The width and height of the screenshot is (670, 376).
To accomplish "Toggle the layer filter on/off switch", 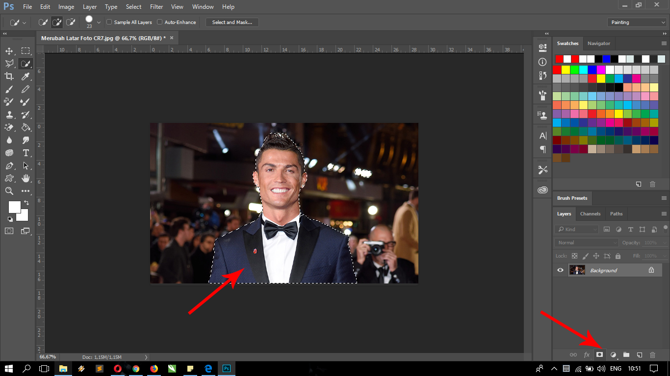I will (666, 228).
